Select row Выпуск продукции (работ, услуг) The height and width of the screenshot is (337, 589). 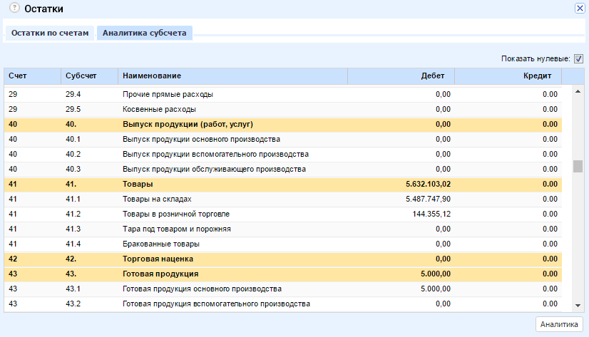[283, 124]
